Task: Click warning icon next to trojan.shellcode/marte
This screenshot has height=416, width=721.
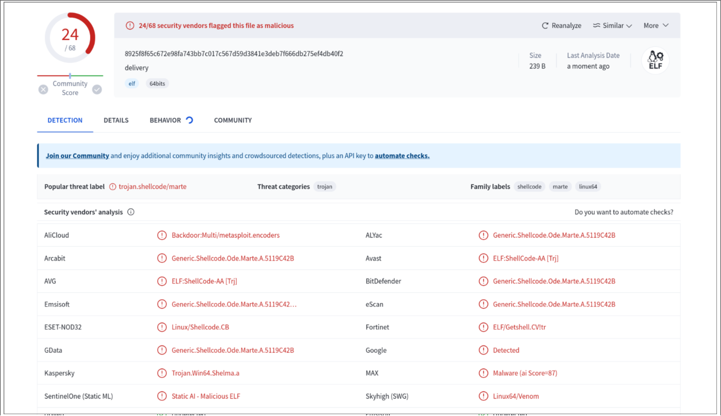Action: (x=113, y=187)
